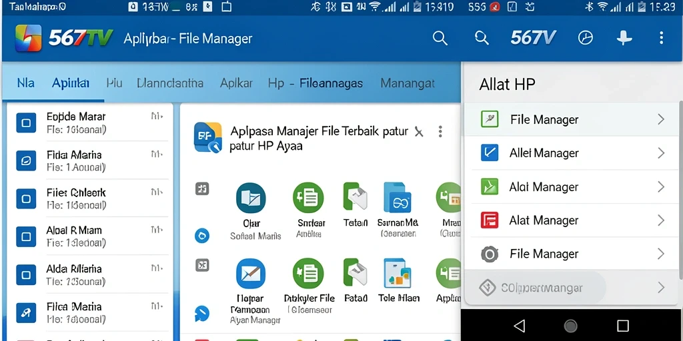Open the Hapar mail app icon

pos(251,274)
